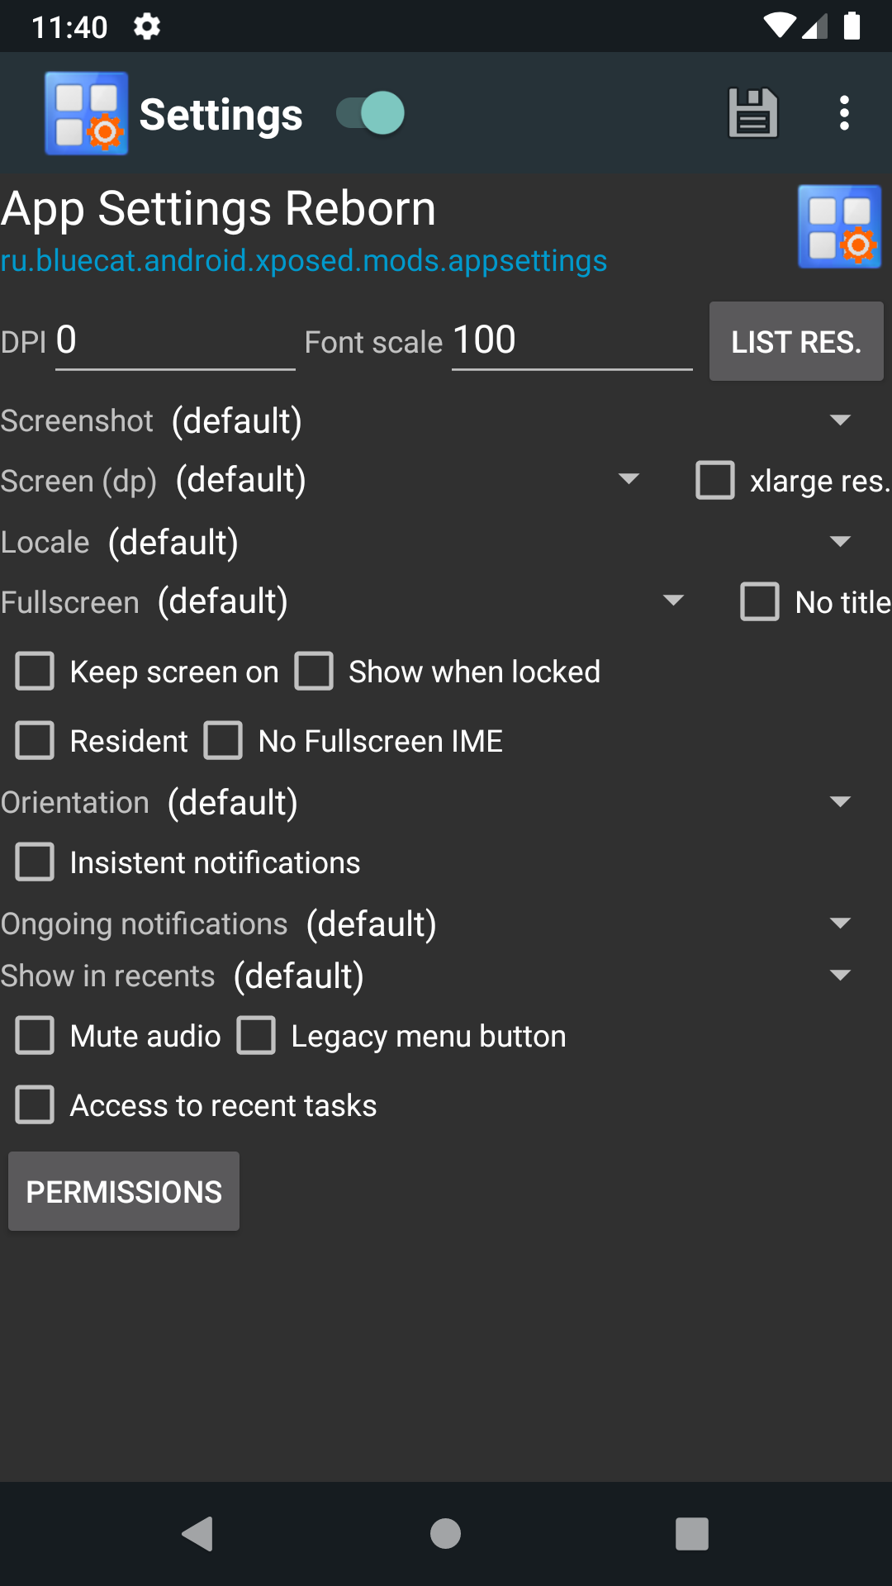Enable the Keep screen on checkbox
Image resolution: width=892 pixels, height=1586 pixels.
coord(34,671)
